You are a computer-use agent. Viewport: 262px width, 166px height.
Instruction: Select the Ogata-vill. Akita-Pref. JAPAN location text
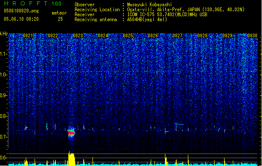186,10
